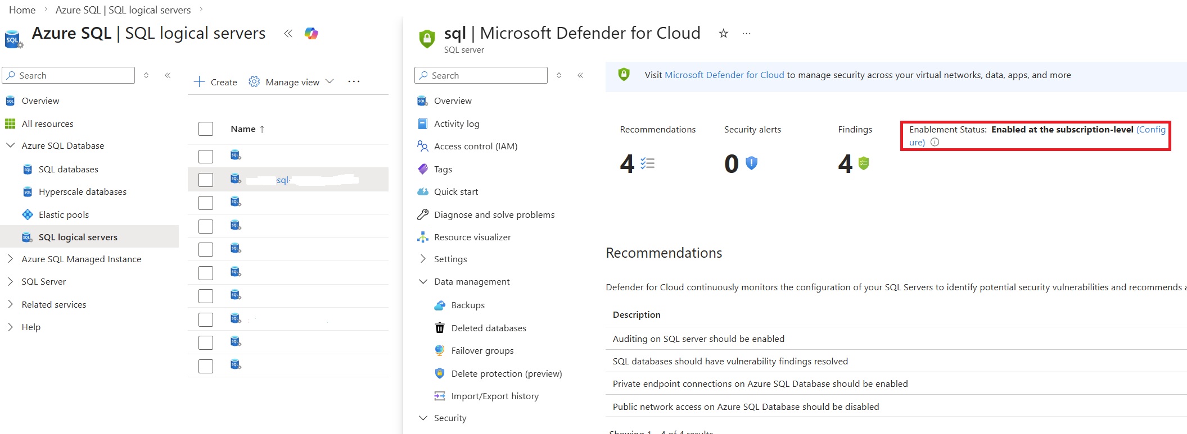Click the Activity log icon
This screenshot has width=1187, height=434.
[x=423, y=124]
